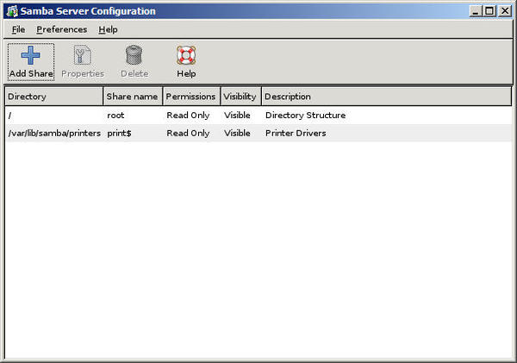The height and width of the screenshot is (363, 517).
Task: Select the print$ share name cell
Action: click(x=119, y=134)
